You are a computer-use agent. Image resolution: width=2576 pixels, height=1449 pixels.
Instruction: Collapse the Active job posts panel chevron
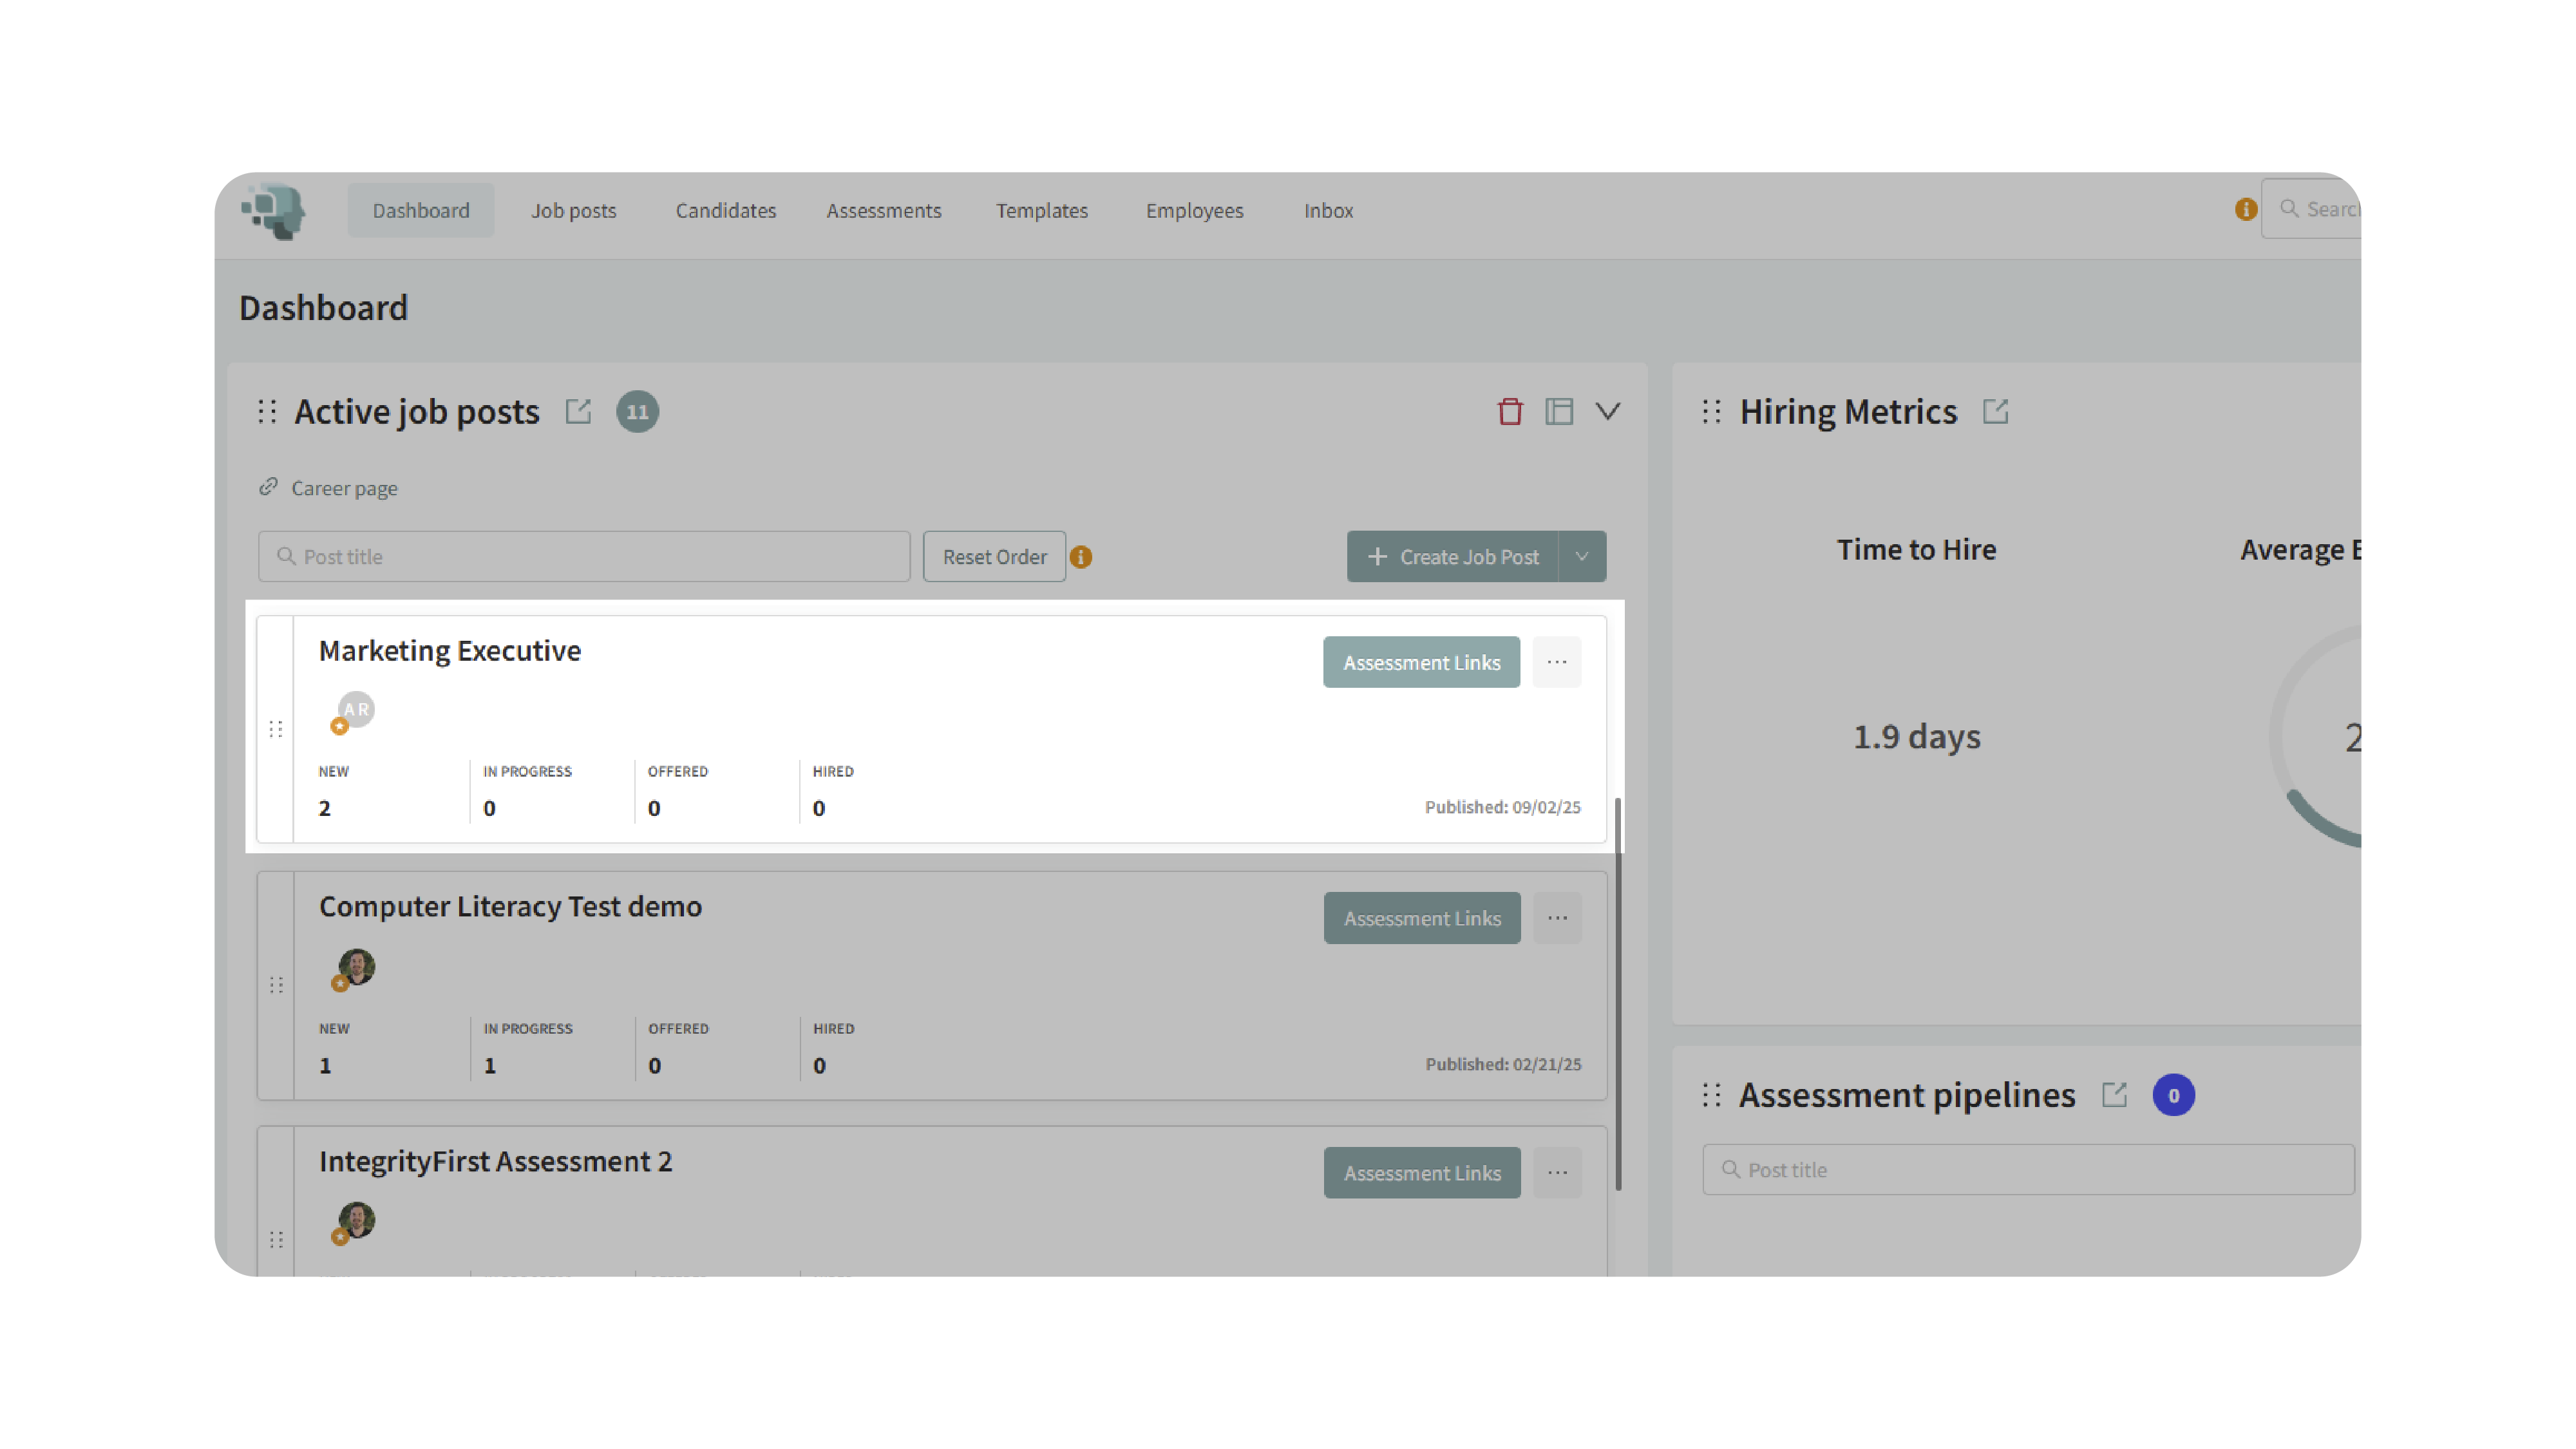(x=1608, y=411)
